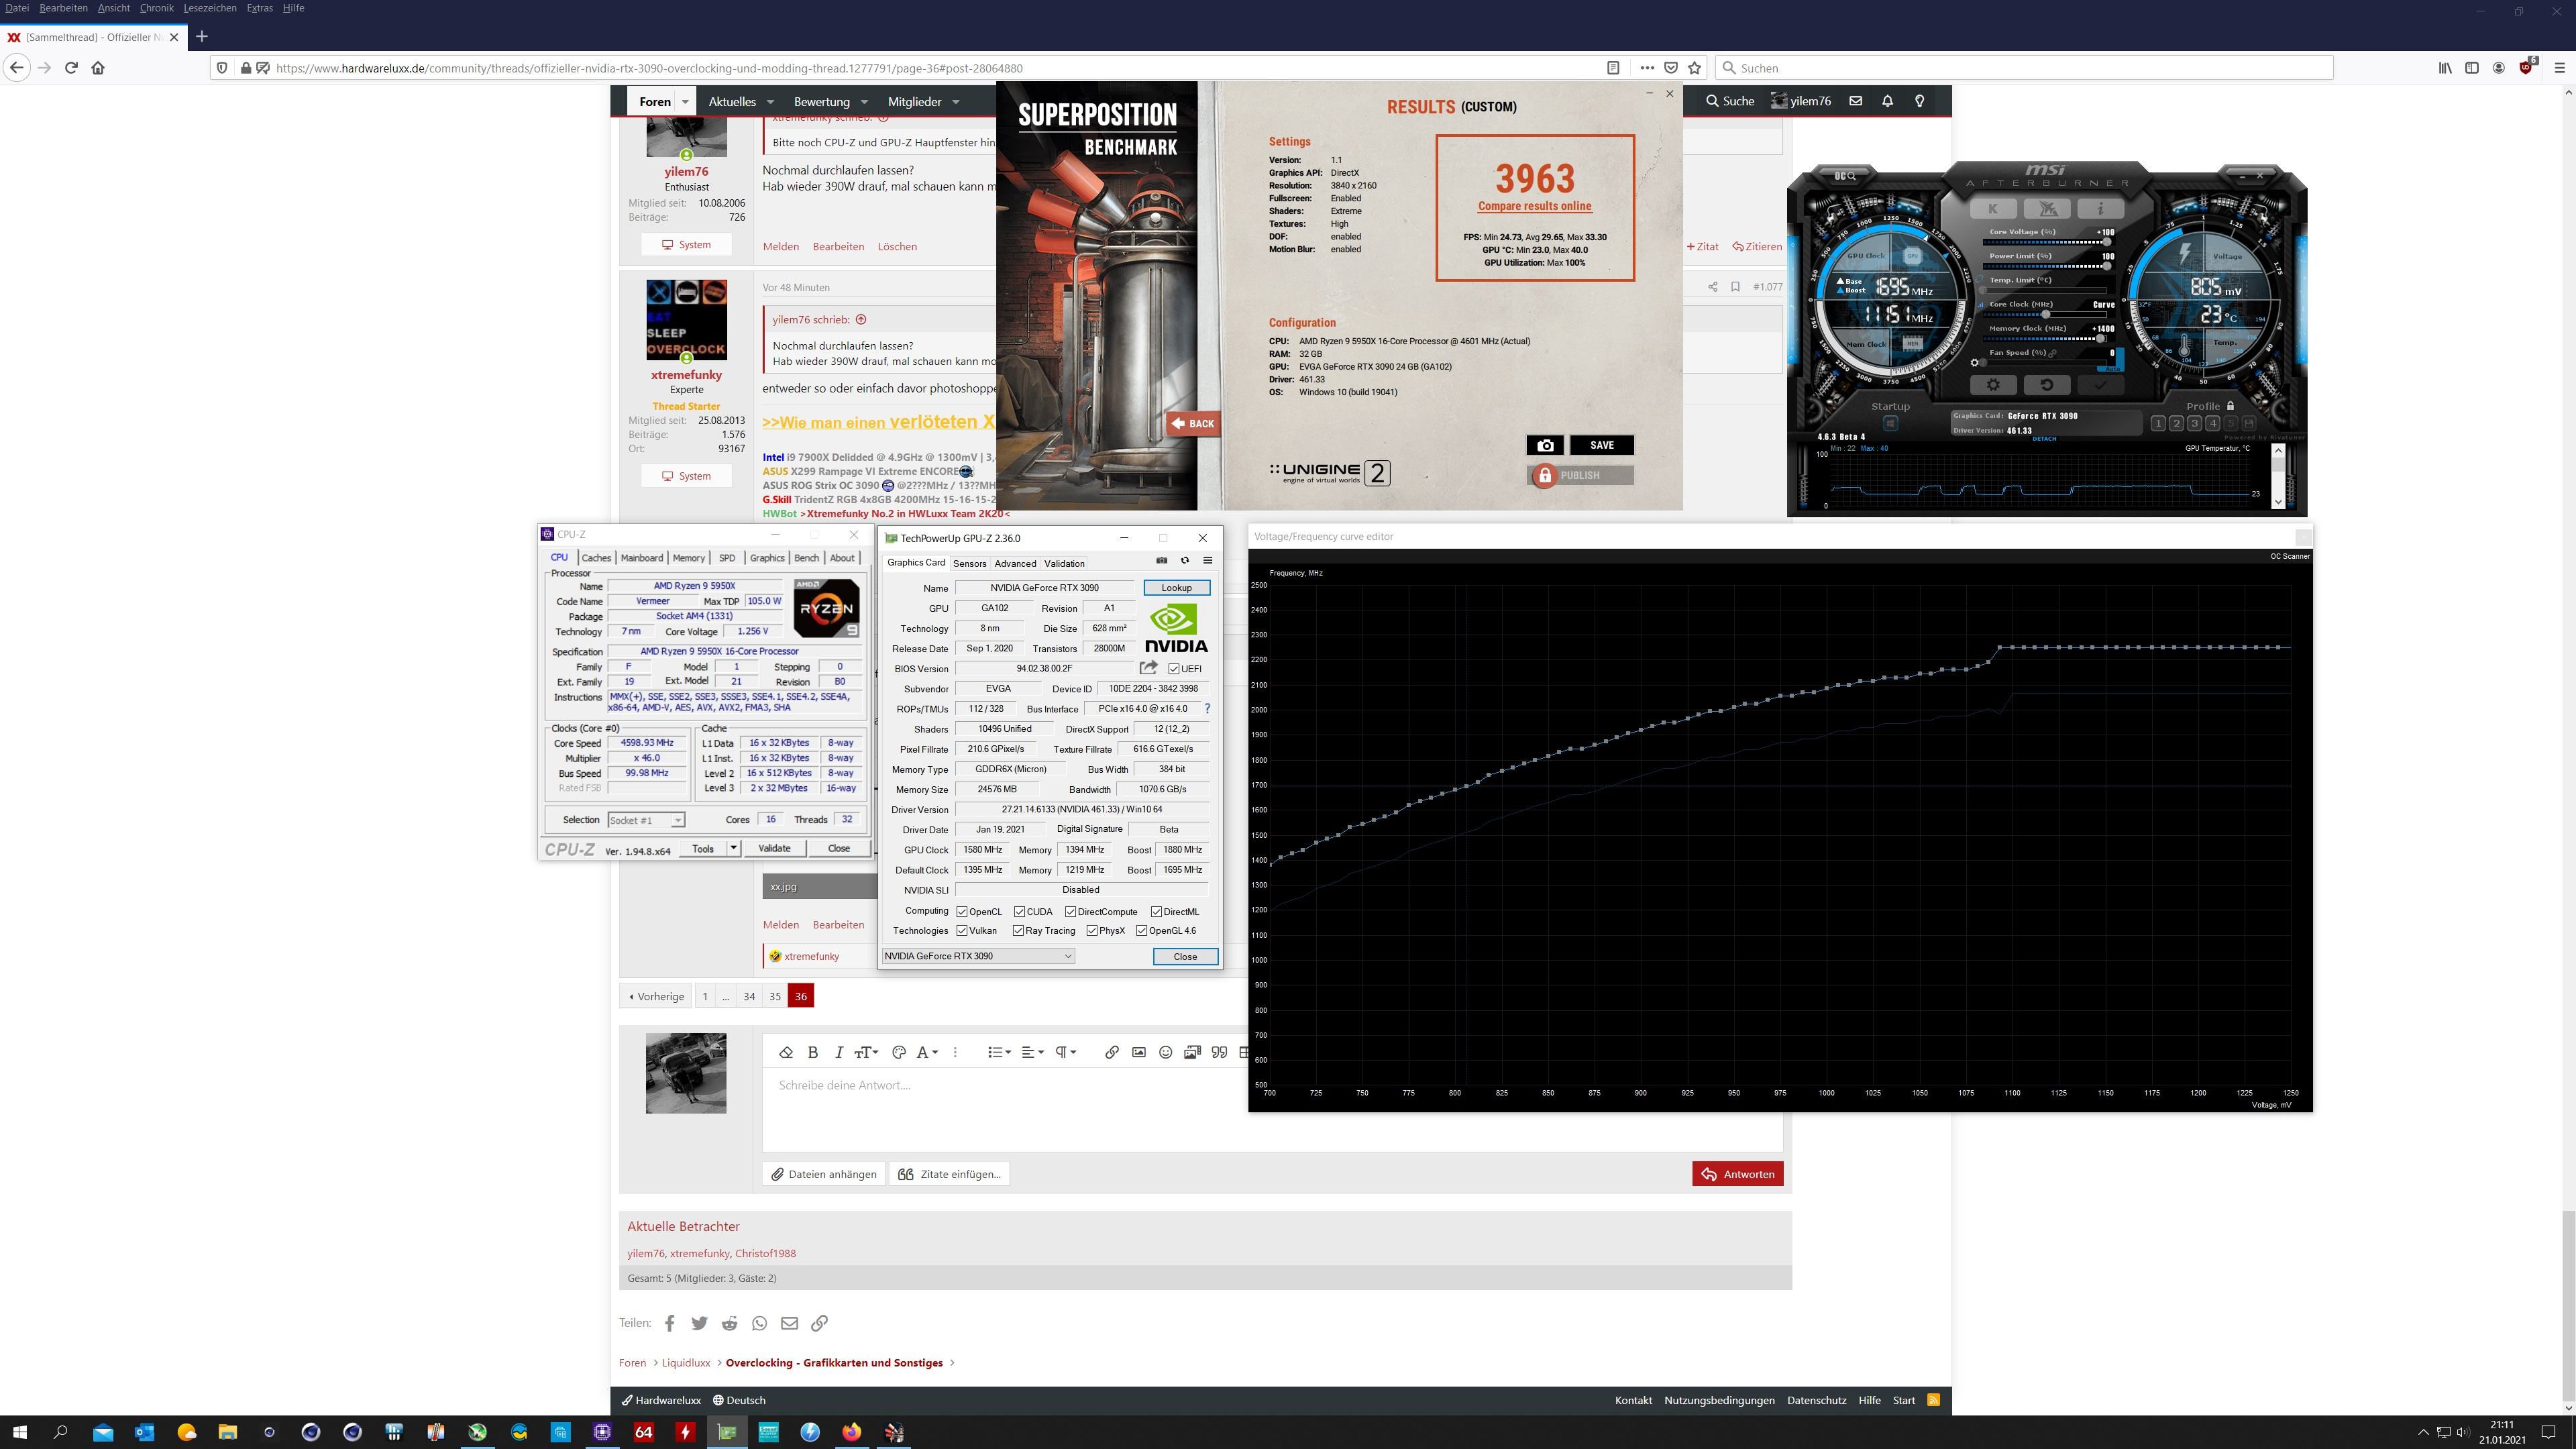Toggle the Ray Tracing checkbox

point(1018,931)
